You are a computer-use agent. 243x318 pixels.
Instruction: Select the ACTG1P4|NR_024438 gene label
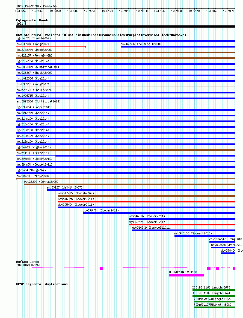183,272
